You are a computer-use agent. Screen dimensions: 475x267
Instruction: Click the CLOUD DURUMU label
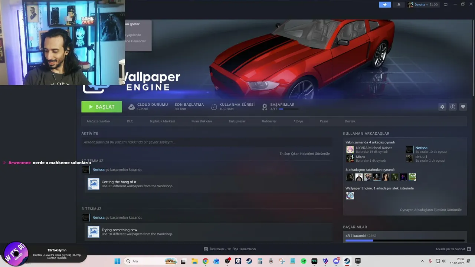coord(153,105)
